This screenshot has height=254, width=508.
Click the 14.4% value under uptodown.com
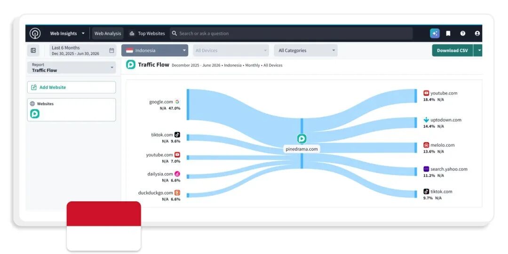pos(429,127)
